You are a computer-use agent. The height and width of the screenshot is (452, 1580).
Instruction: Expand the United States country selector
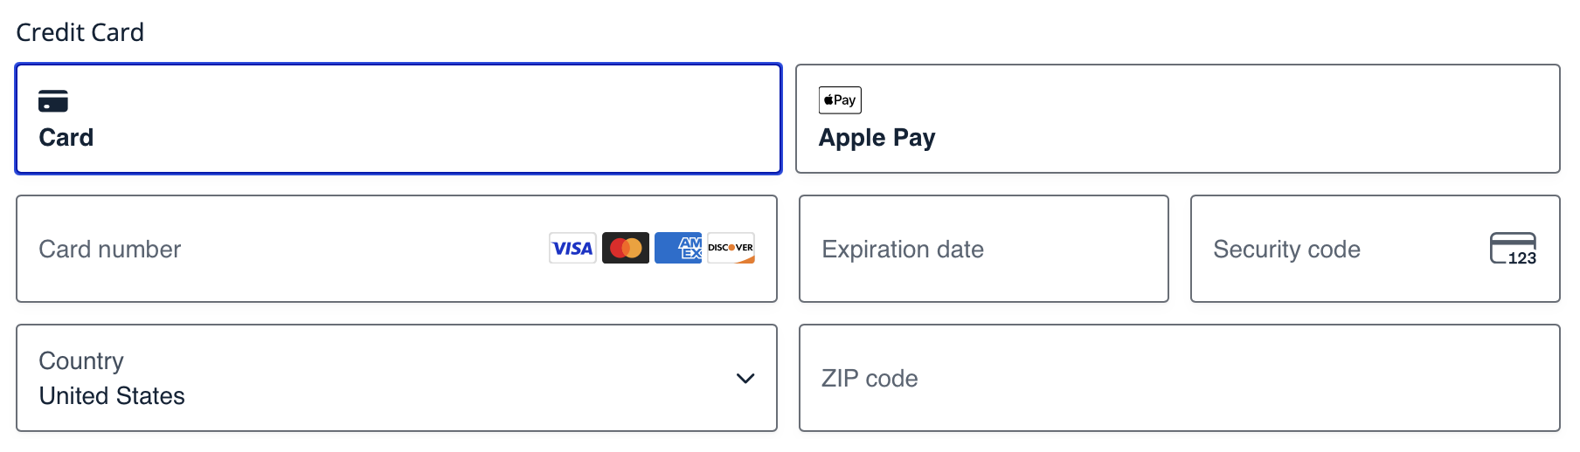[397, 378]
